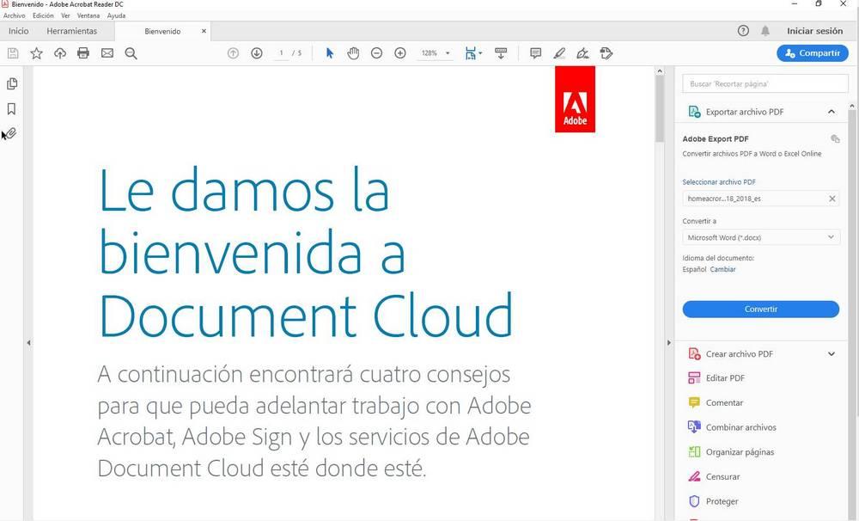Close the Bienvenido tab
The width and height of the screenshot is (859, 521).
tap(204, 31)
